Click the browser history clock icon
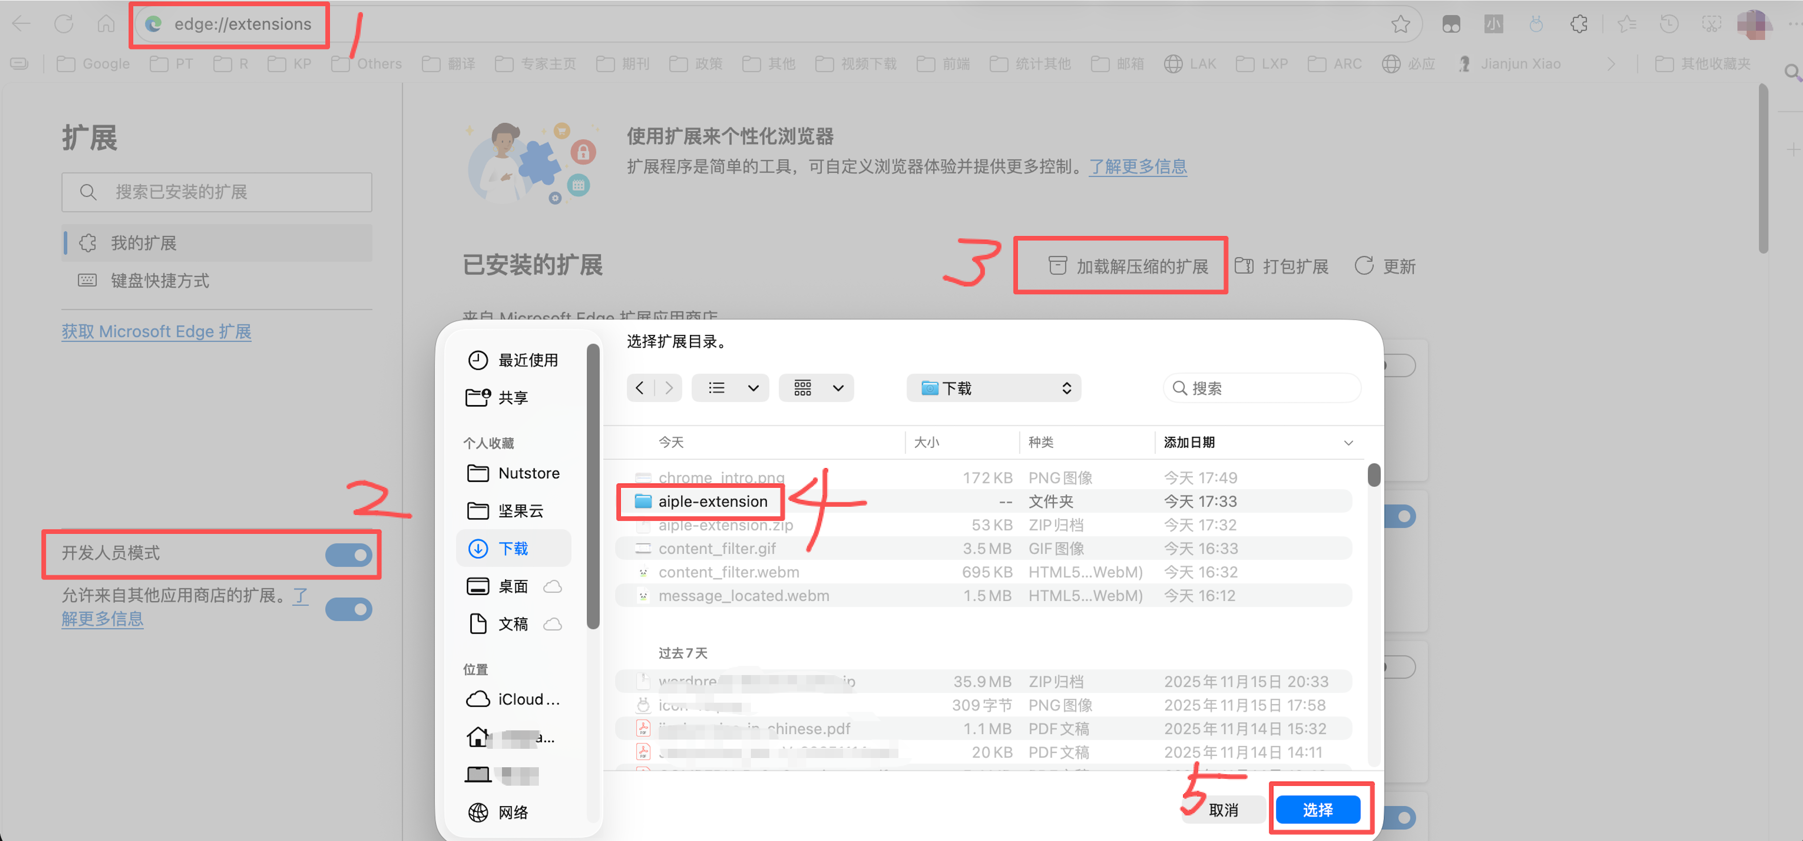 tap(1669, 25)
